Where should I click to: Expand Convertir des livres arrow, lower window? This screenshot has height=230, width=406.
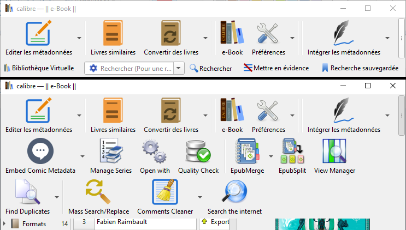(205, 116)
